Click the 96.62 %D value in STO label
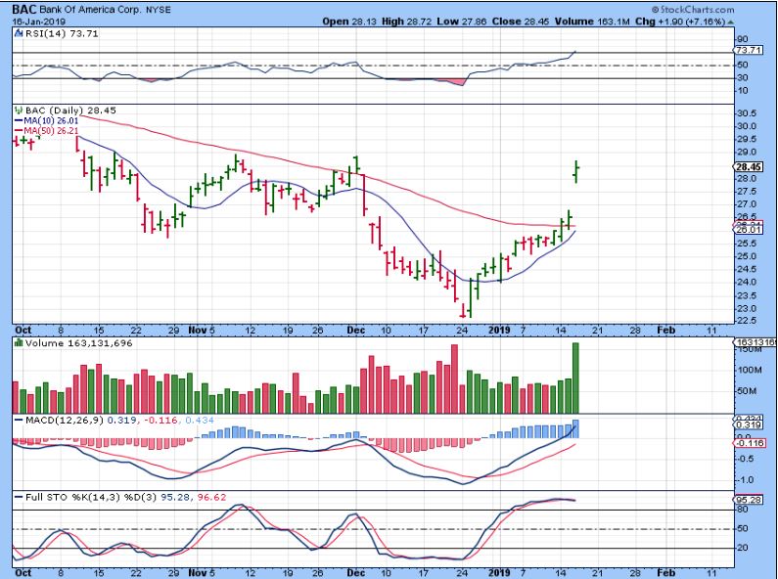 (x=211, y=497)
